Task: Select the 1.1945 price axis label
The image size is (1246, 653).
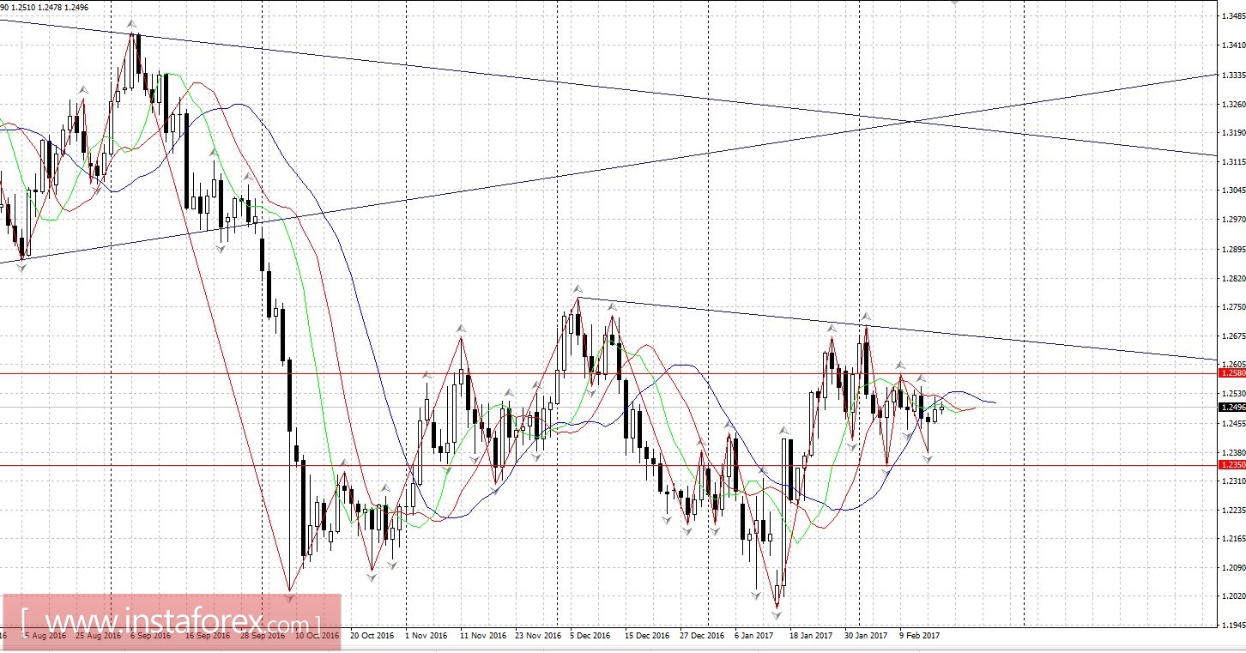Action: 1232,626
